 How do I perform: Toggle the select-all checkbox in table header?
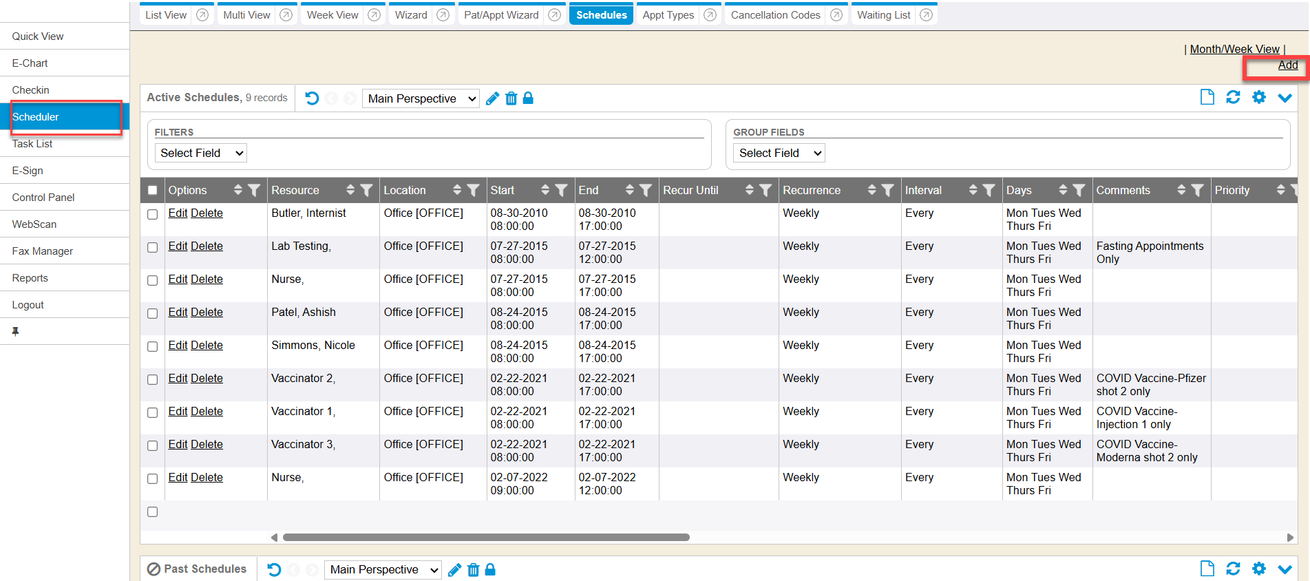click(x=153, y=191)
